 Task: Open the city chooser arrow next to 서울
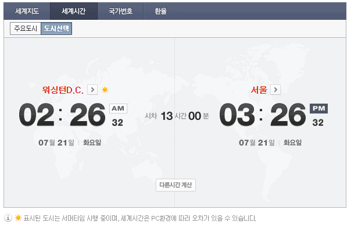[x=275, y=90]
